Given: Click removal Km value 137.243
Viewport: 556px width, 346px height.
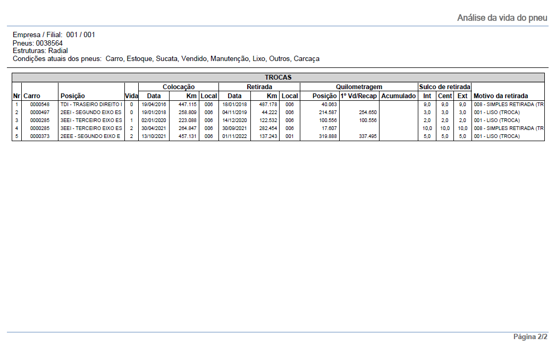Looking at the screenshot, I should tap(268, 136).
